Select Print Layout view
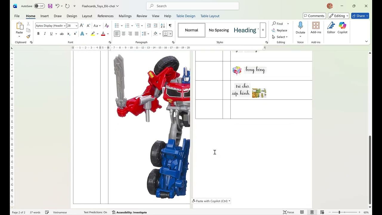This screenshot has width=382, height=215. [x=312, y=212]
